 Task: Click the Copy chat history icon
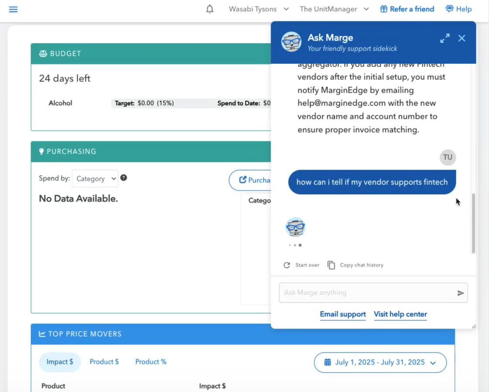[x=331, y=265]
